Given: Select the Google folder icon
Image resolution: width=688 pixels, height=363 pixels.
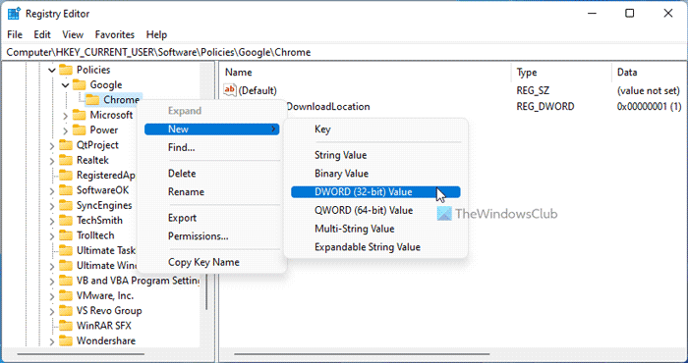Looking at the screenshot, I should 79,84.
